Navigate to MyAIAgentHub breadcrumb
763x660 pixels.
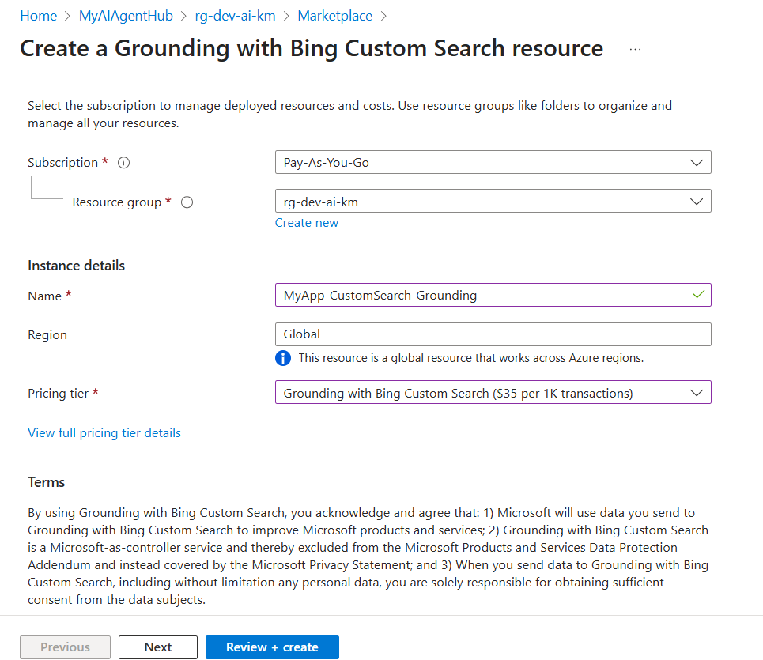coord(126,16)
